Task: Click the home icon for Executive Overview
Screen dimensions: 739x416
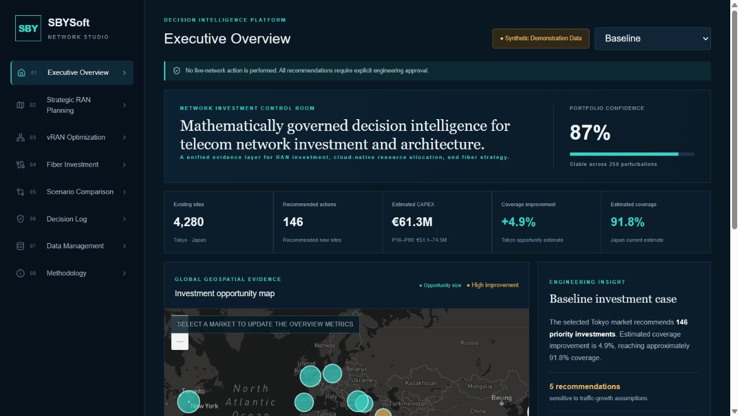Action: (22, 73)
